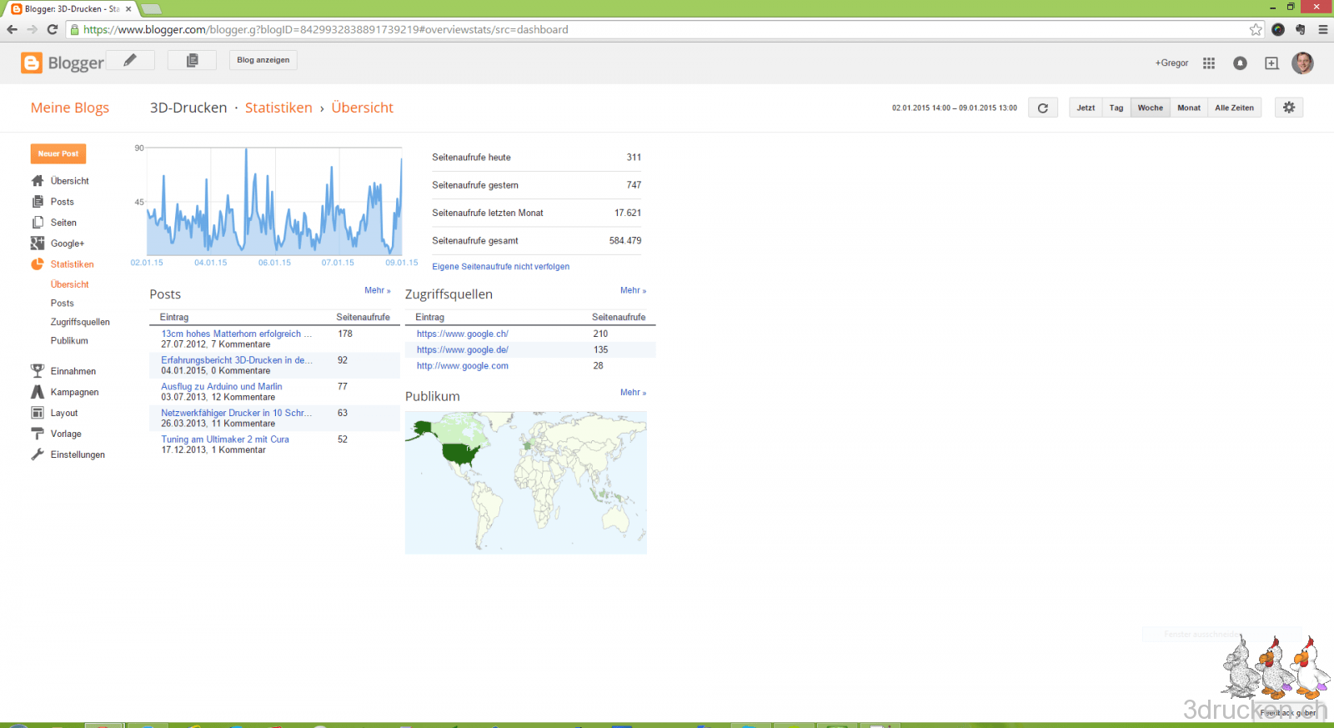
Task: Open Google notifications bell icon
Action: point(1240,63)
